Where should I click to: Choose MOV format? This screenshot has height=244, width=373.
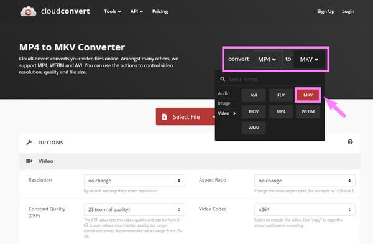point(254,111)
